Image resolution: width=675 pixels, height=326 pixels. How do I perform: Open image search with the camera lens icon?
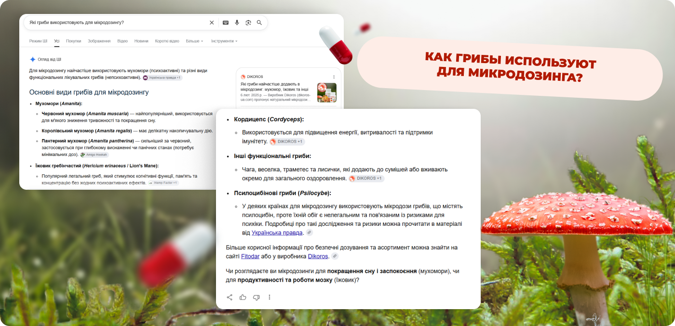click(x=248, y=23)
